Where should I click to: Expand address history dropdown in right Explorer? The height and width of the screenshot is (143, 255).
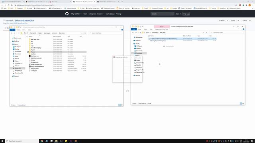coord(203,33)
